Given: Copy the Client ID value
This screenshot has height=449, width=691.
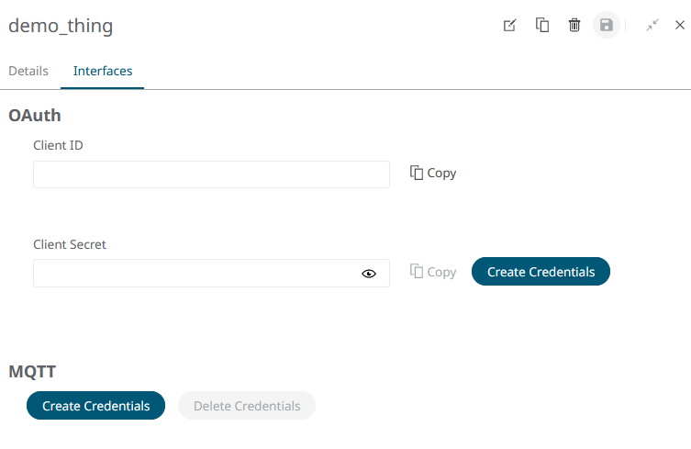Looking at the screenshot, I should (x=433, y=173).
